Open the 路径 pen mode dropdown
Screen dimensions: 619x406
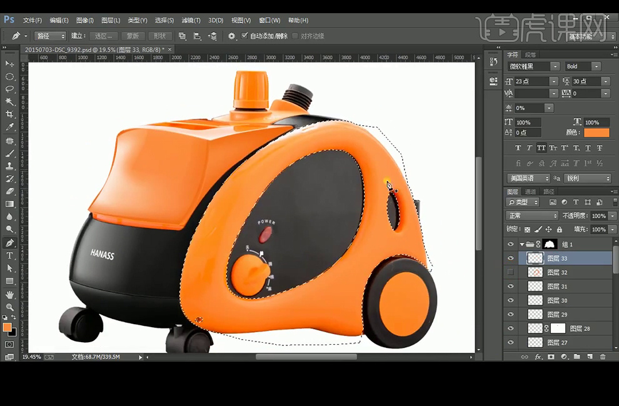pyautogui.click(x=50, y=36)
